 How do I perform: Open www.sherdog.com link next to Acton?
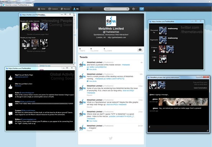[28, 93]
